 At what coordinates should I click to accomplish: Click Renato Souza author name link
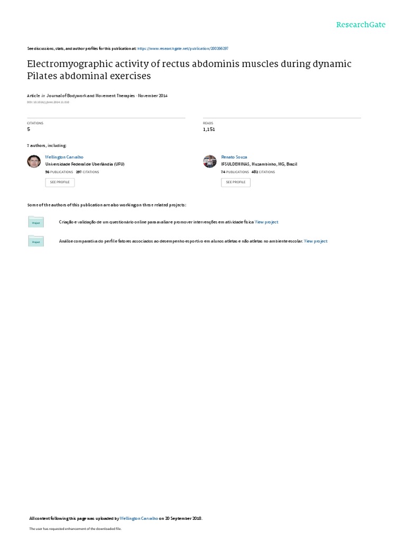(x=233, y=157)
